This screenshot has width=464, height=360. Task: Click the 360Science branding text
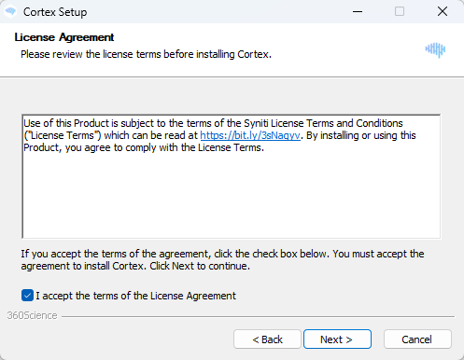[32, 315]
